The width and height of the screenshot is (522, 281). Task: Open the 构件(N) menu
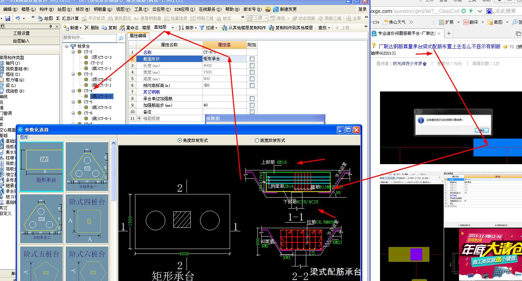tap(46, 9)
